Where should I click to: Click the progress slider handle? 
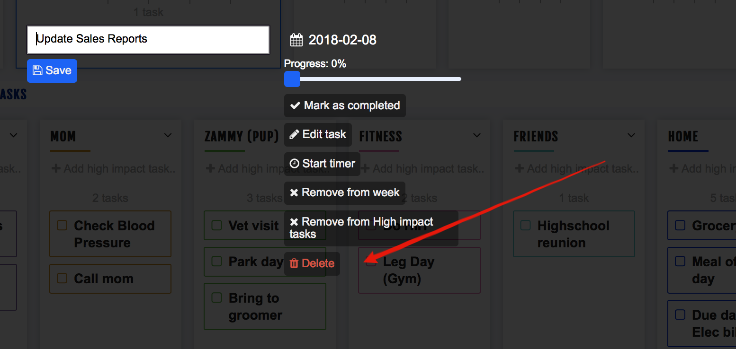point(292,79)
